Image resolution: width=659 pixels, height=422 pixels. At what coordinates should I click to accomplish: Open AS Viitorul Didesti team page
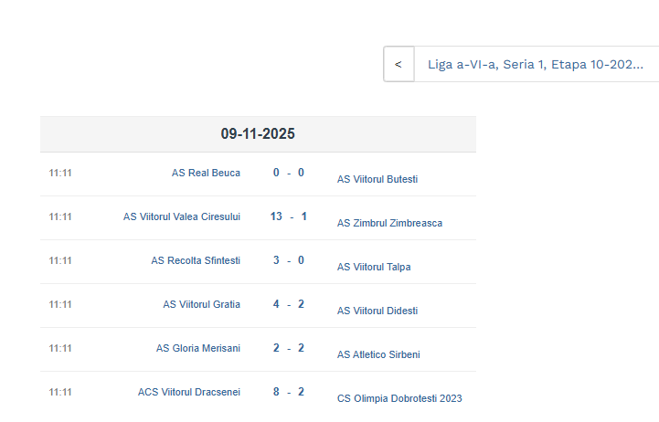[x=377, y=311]
